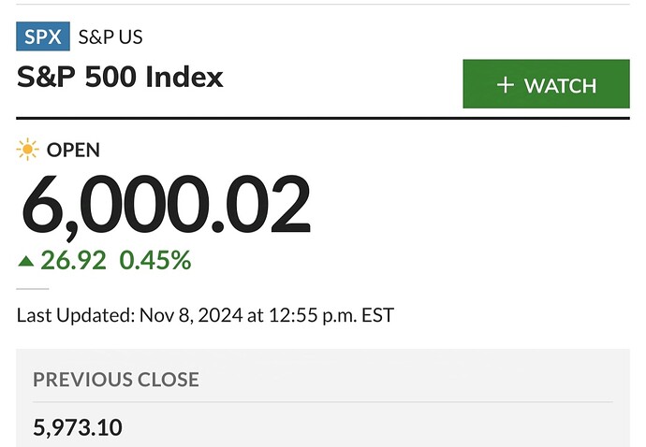This screenshot has height=447, width=646.
Task: Click the green up-triangle change arrow
Action: pyautogui.click(x=25, y=261)
